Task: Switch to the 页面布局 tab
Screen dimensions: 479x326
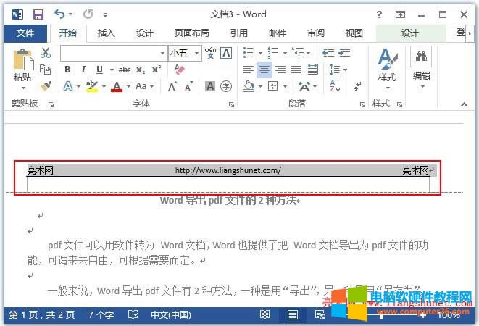Action: point(191,33)
